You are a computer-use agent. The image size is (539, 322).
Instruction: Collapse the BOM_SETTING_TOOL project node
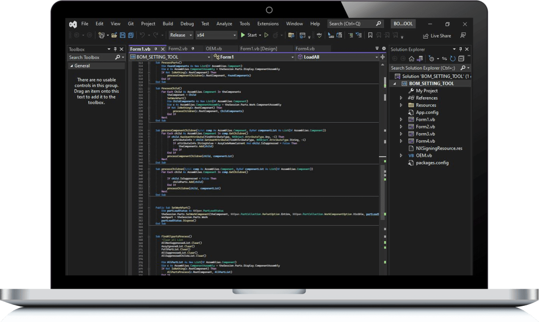(x=395, y=84)
